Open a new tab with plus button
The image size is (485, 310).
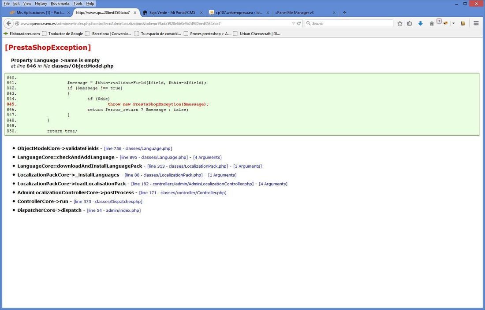tap(345, 13)
